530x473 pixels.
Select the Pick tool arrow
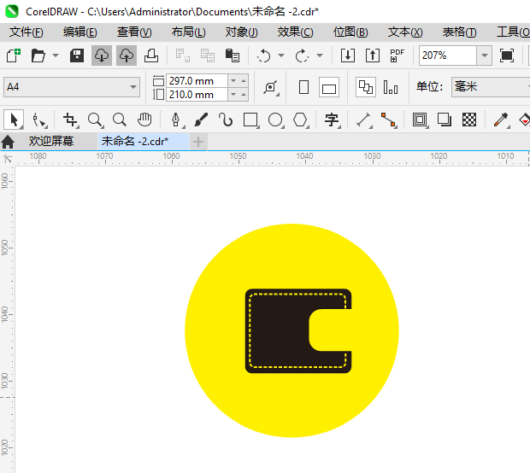coord(14,120)
